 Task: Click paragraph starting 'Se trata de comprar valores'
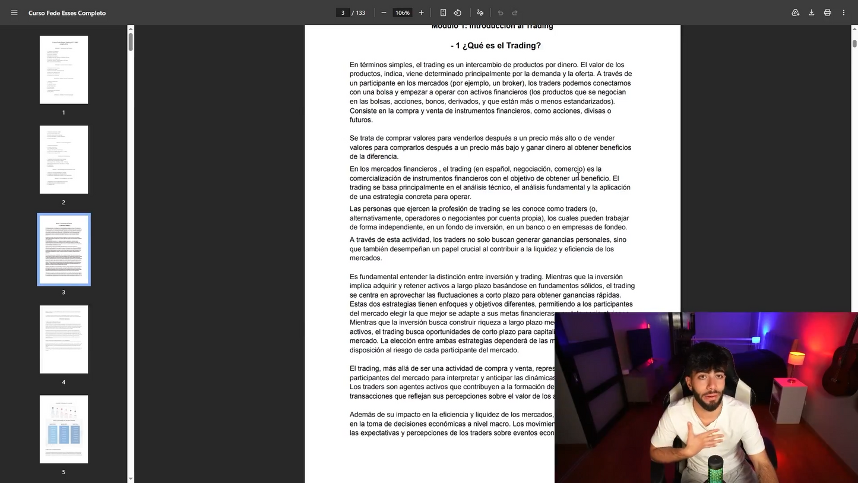(490, 147)
